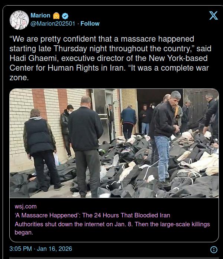This screenshot has width=223, height=259.
Task: Click the 'We are pretty confident' opening line
Action: pyautogui.click(x=102, y=39)
